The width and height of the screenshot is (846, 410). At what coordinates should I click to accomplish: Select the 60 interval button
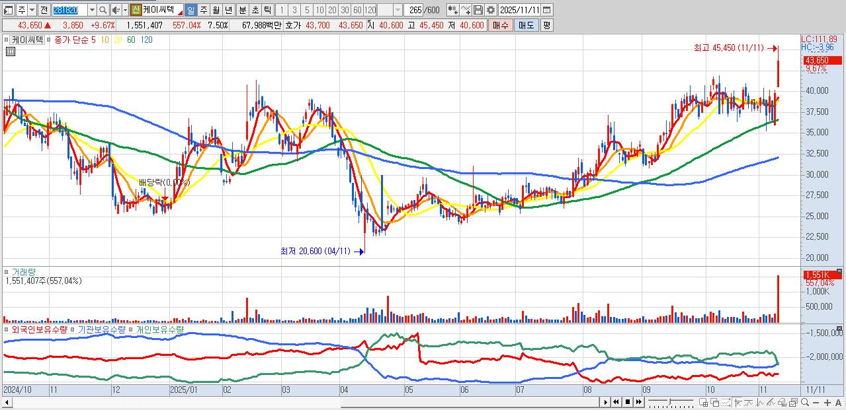pyautogui.click(x=357, y=10)
